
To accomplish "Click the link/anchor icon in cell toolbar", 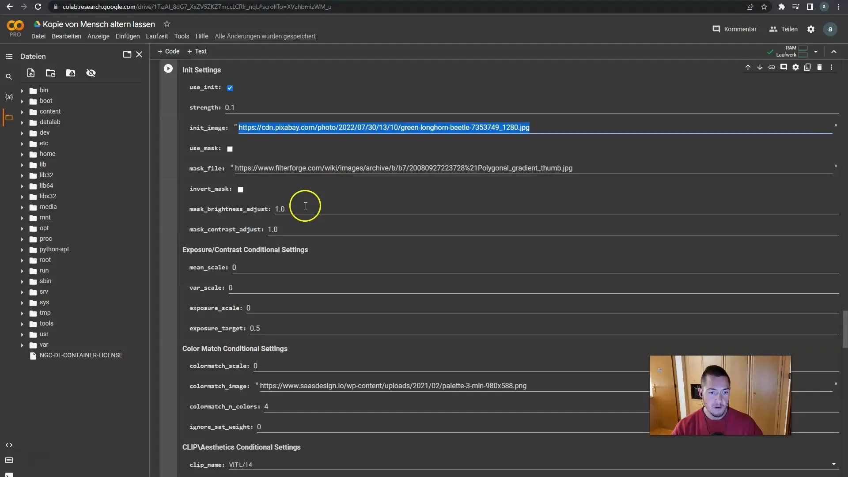I will tap(772, 67).
